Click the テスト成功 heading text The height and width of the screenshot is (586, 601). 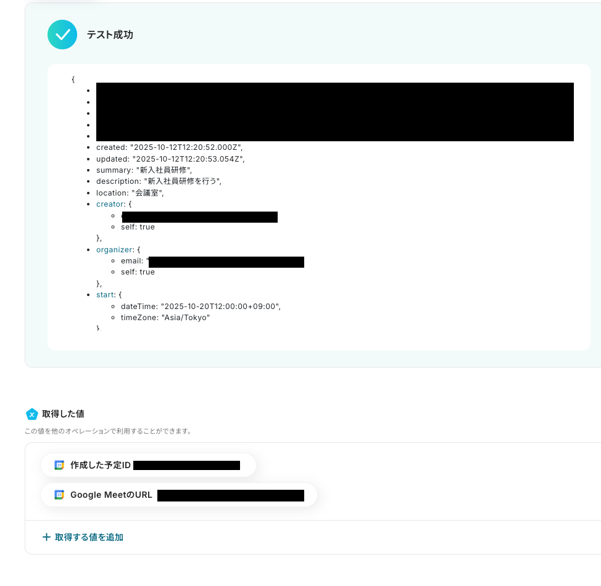pos(110,35)
